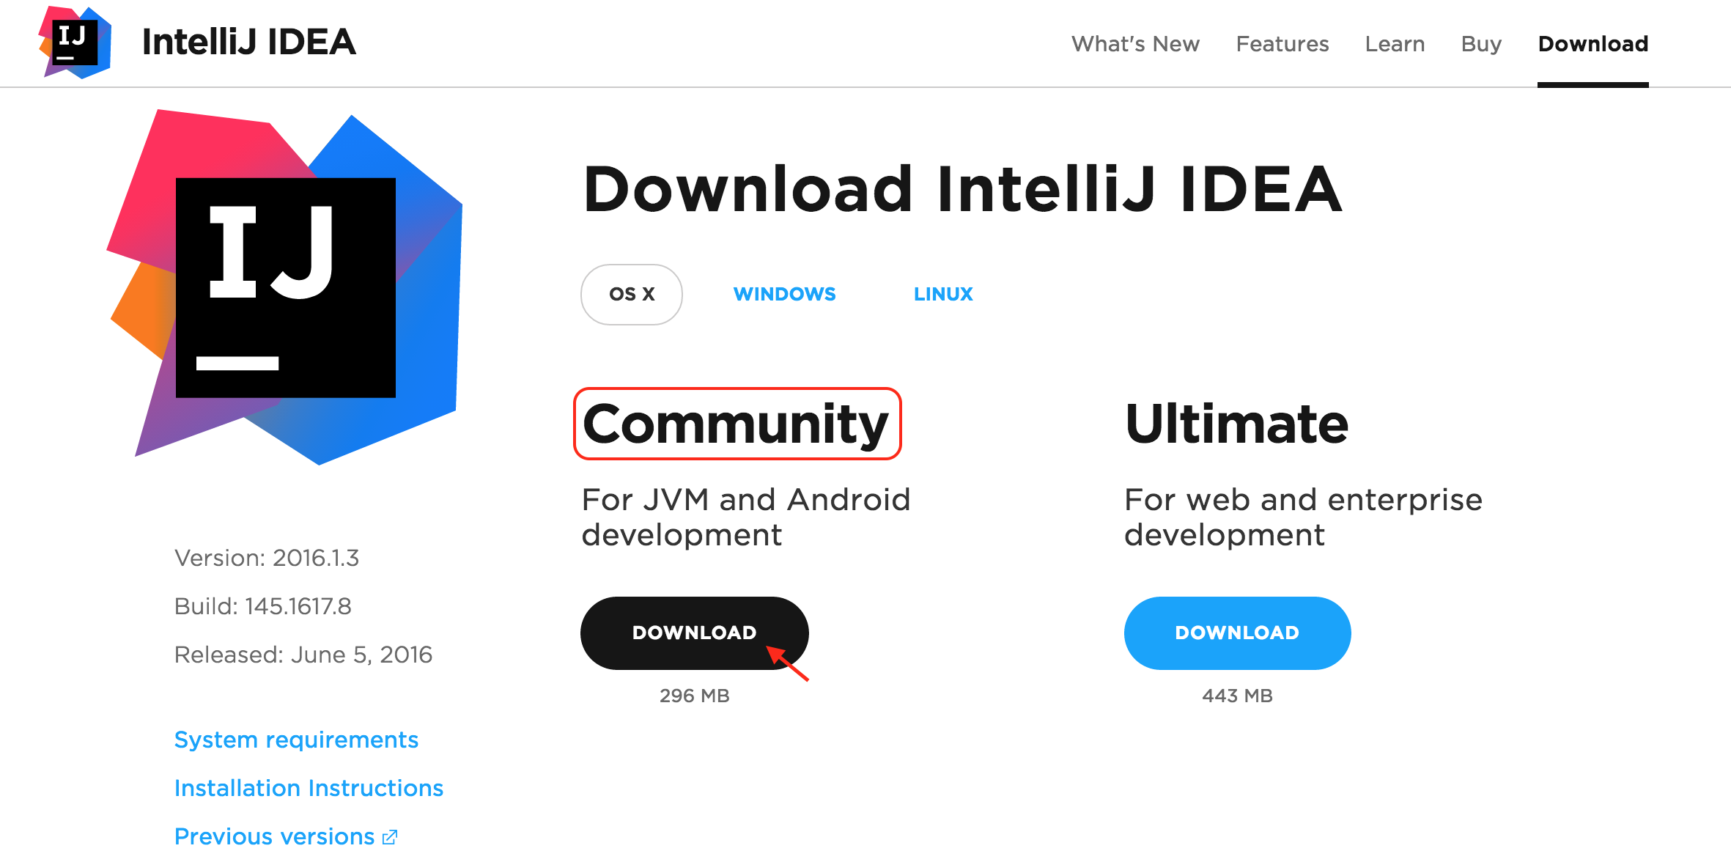Open the Previous versions link
Screen dimensions: 1731x862
pyautogui.click(x=275, y=836)
